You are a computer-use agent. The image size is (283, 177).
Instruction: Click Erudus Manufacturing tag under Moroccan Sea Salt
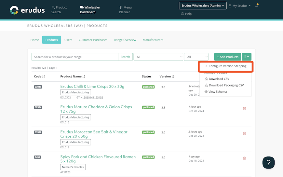tap(75, 142)
